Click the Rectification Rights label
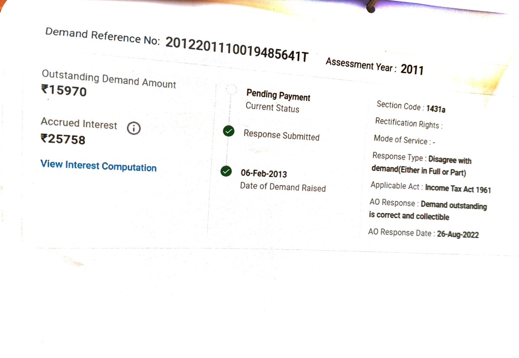The height and width of the screenshot is (358, 519). [409, 123]
